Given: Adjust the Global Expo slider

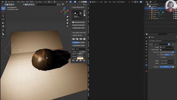Looking at the screenshot, I should pyautogui.click(x=79, y=42).
